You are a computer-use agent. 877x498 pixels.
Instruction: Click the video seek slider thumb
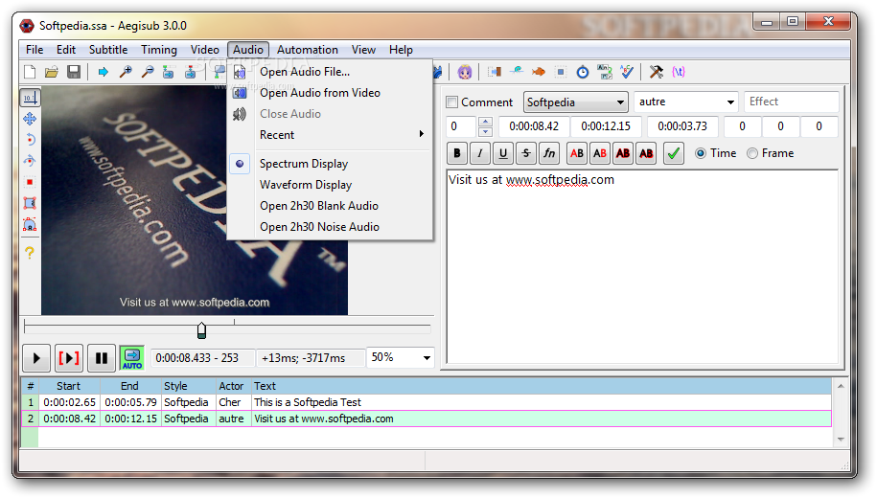click(202, 330)
